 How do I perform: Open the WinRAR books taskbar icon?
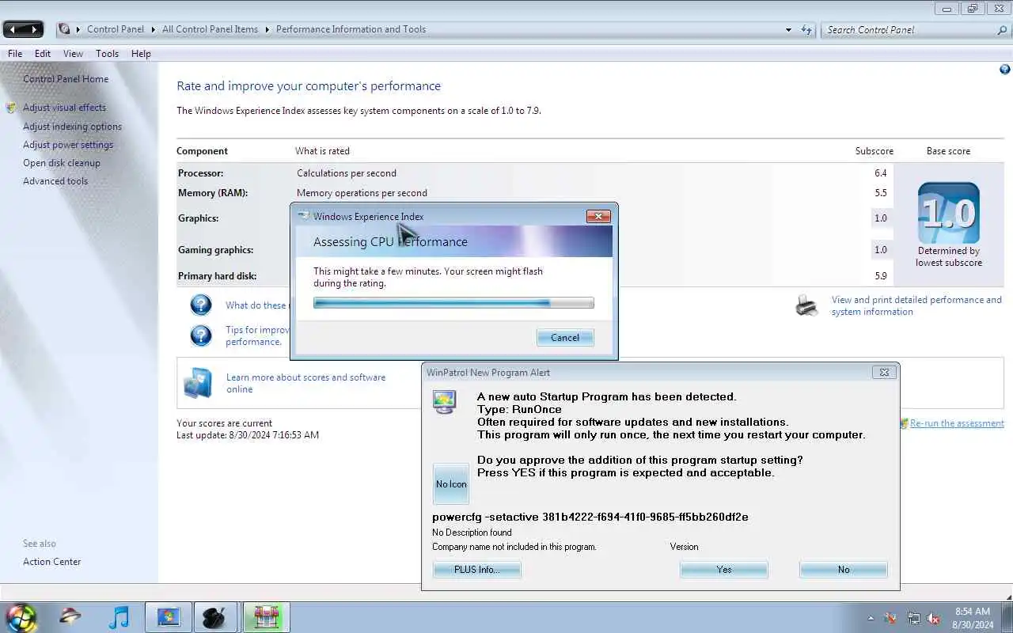[266, 617]
